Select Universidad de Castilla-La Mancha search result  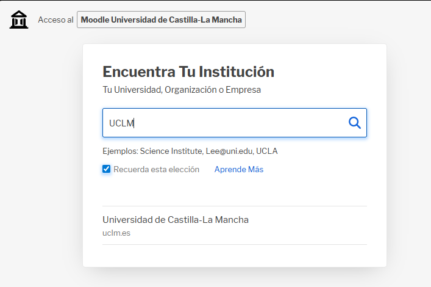pyautogui.click(x=235, y=225)
